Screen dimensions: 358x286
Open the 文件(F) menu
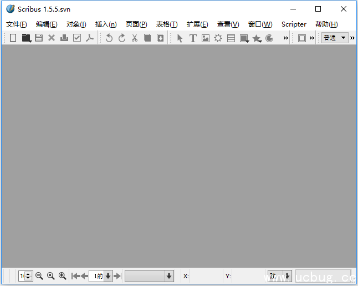[x=16, y=24]
